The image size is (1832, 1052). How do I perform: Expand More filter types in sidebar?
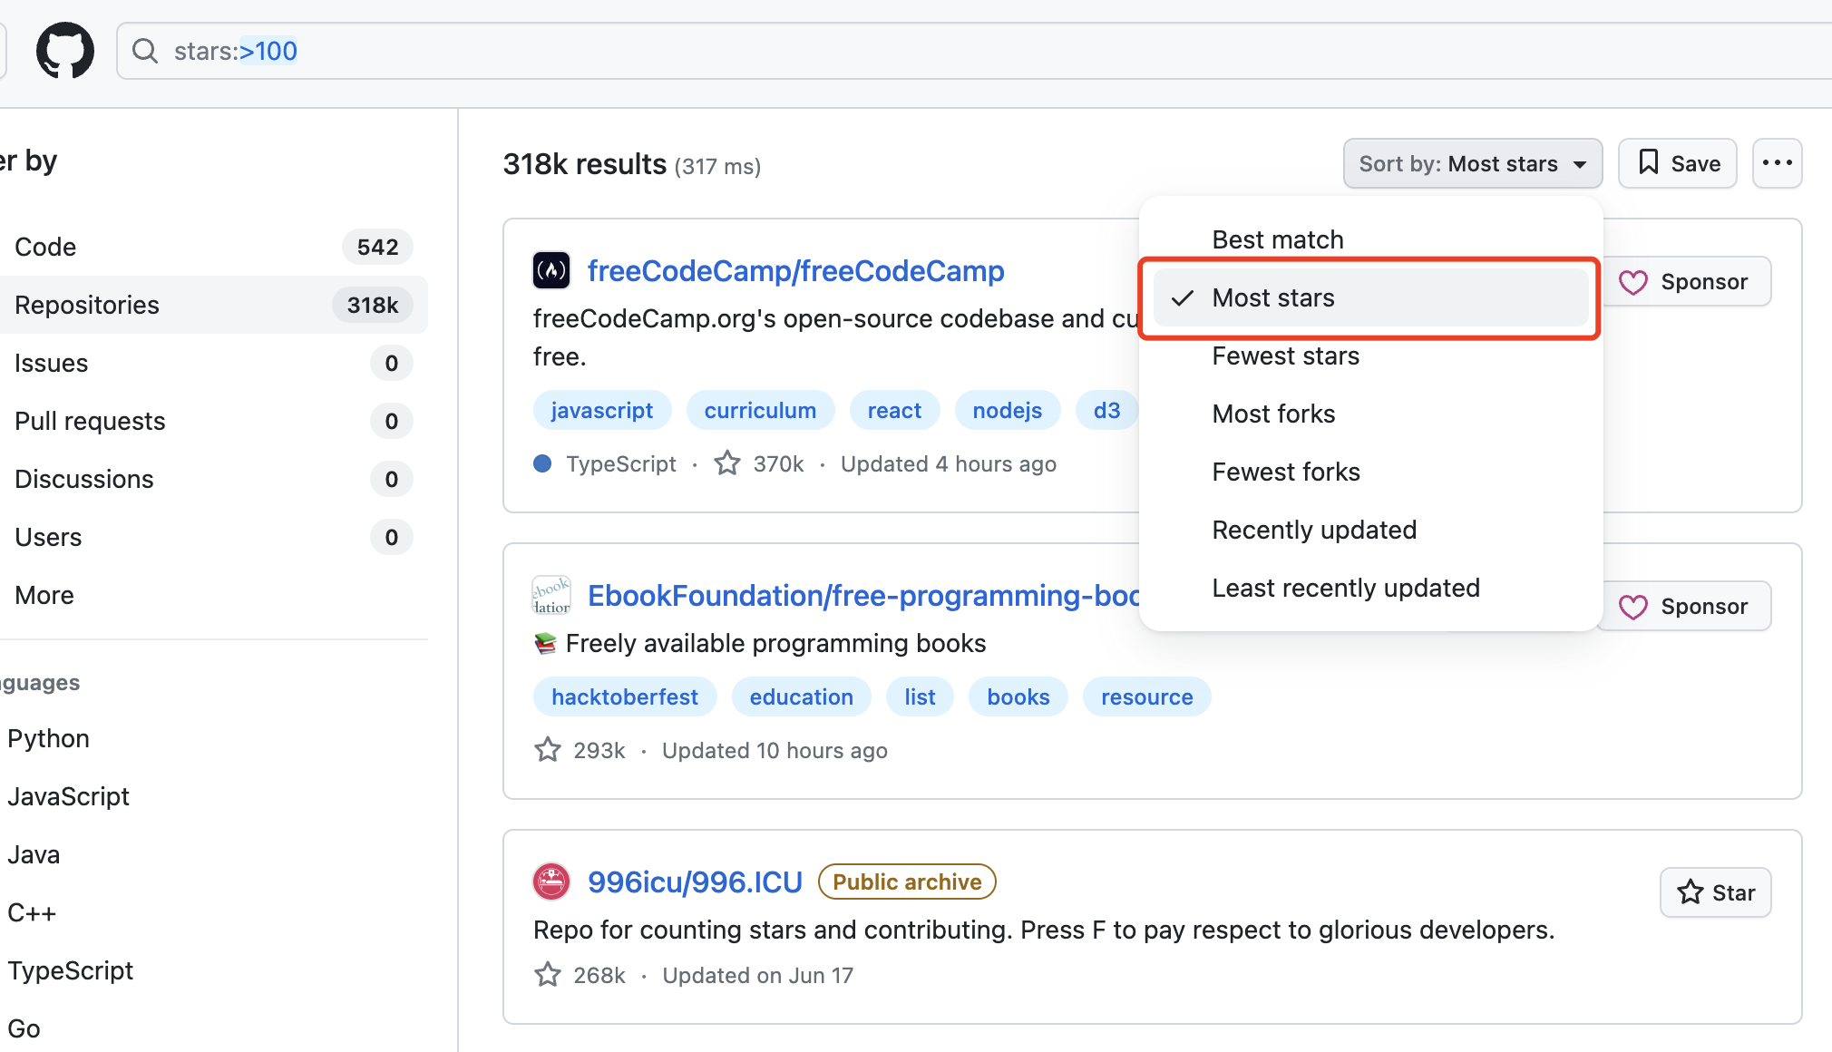pyautogui.click(x=44, y=595)
